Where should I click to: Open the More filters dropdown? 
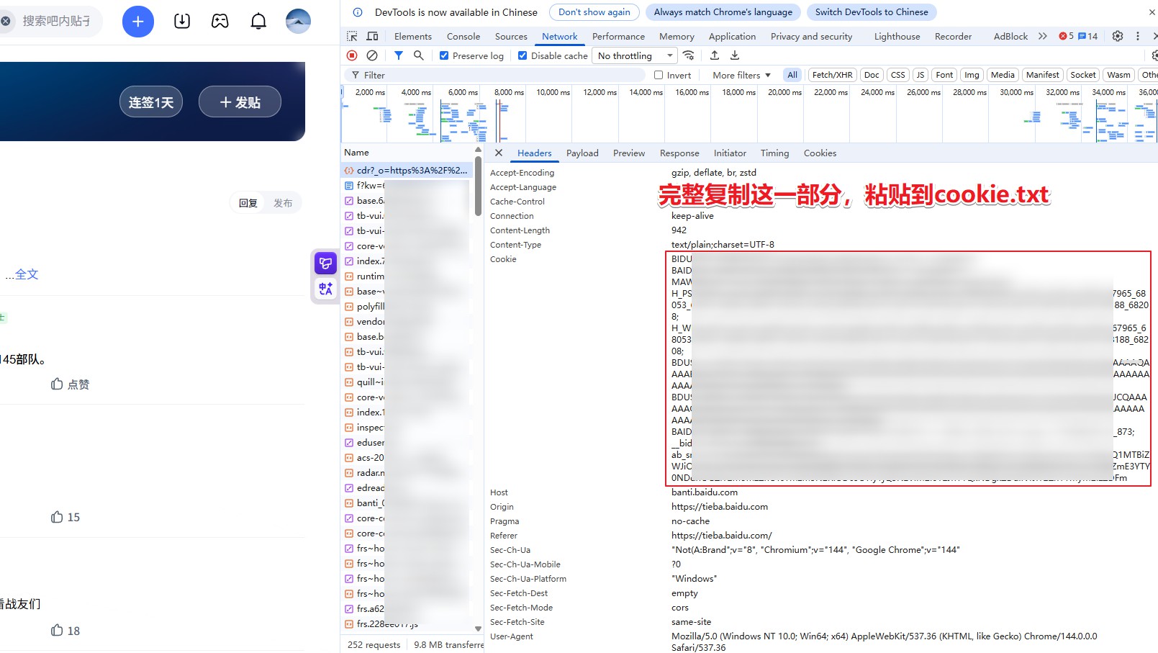coord(741,75)
